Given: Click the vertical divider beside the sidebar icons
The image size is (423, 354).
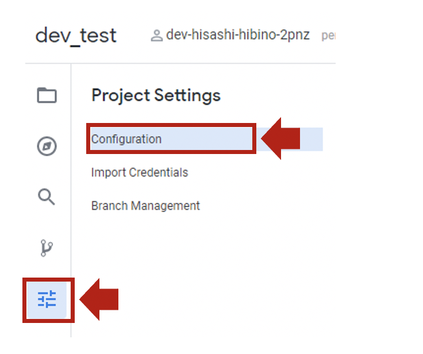Looking at the screenshot, I should 71,201.
